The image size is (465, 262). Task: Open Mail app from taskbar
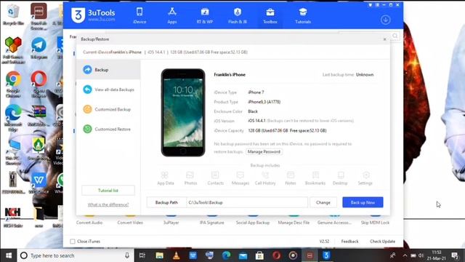[x=243, y=255]
